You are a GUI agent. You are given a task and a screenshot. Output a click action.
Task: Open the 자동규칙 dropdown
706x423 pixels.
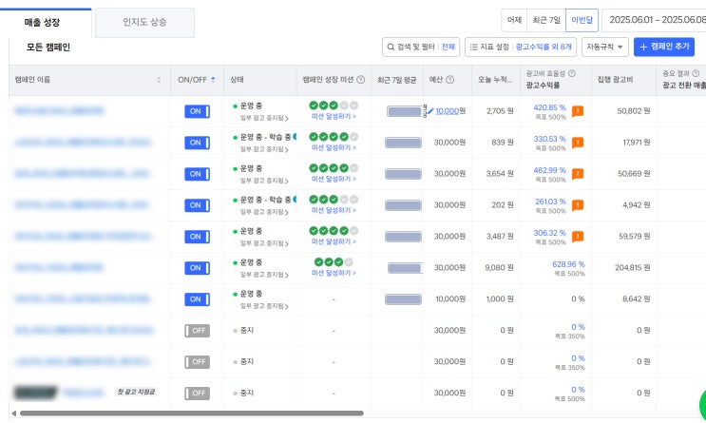pyautogui.click(x=604, y=47)
